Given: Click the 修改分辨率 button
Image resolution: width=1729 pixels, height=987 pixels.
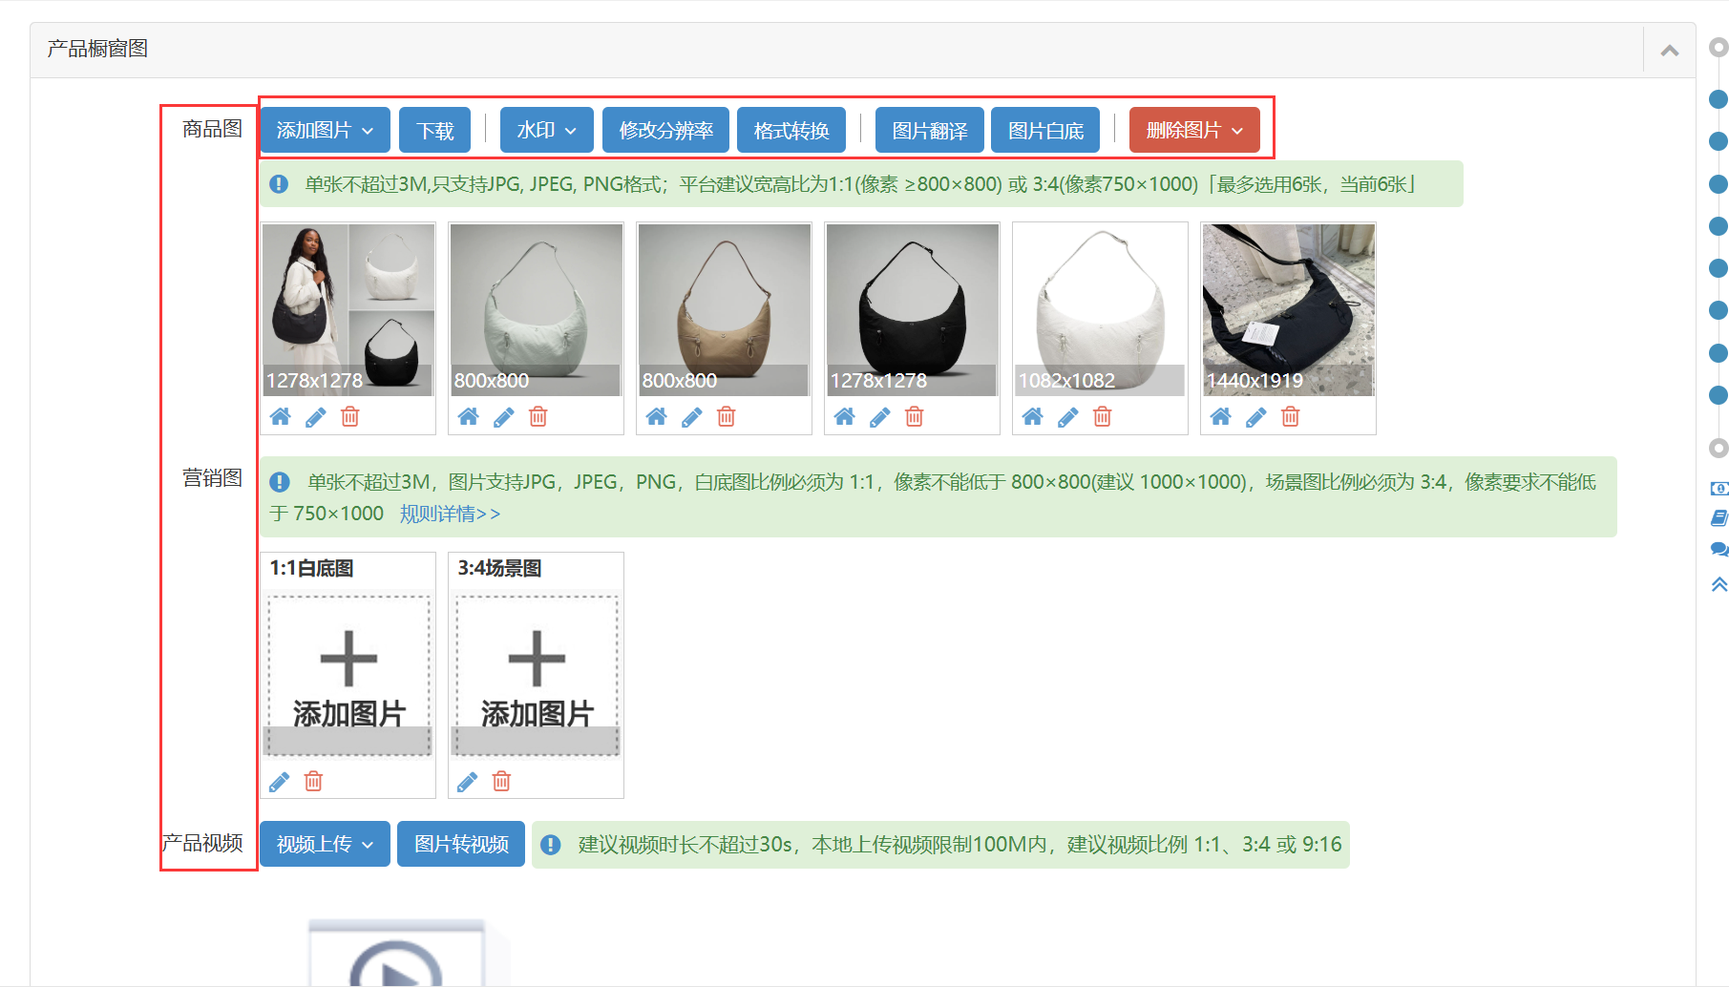Looking at the screenshot, I should click(665, 131).
